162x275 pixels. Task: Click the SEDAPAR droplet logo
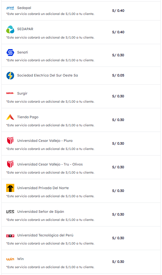coord(10,29)
